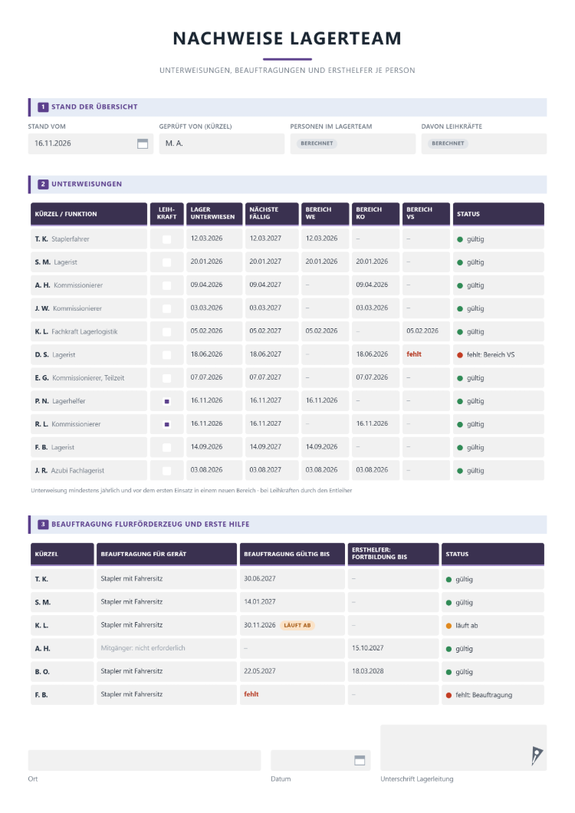Click the Geprüft von field with M. A.
Screen dimensions: 575x813
click(x=222, y=143)
